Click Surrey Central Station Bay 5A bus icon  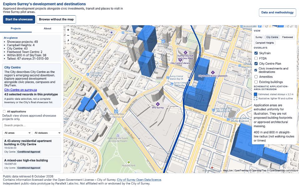tap(168, 78)
